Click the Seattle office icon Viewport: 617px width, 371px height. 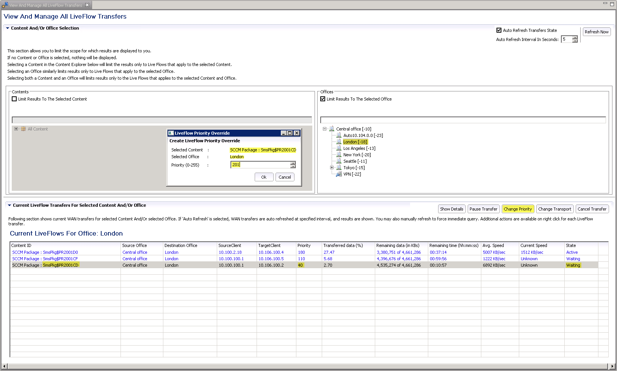(339, 161)
